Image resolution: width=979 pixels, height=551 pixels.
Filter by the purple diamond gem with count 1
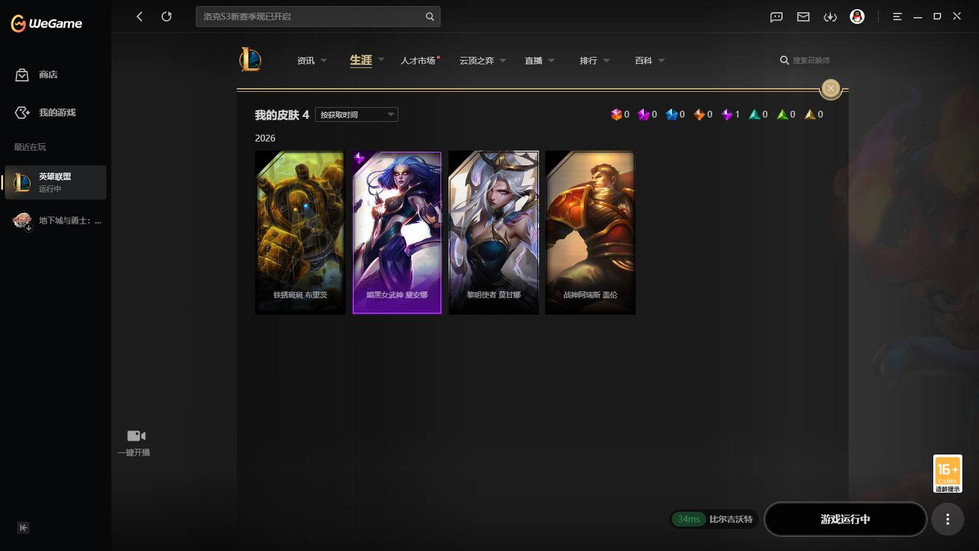[727, 114]
